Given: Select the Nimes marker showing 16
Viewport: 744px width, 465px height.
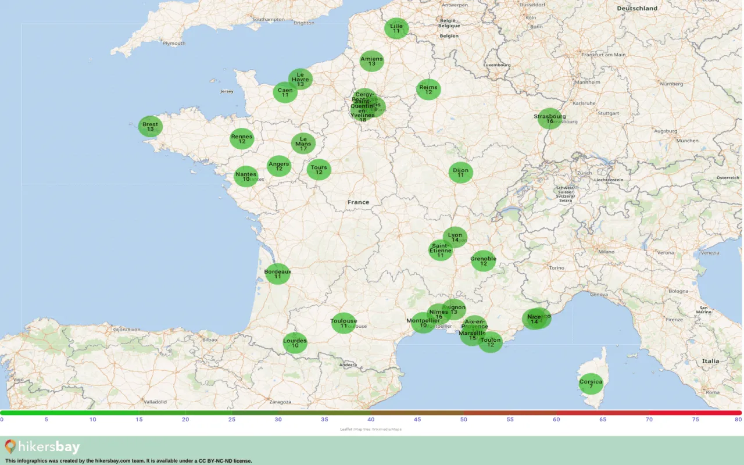Looking at the screenshot, I should point(439,314).
